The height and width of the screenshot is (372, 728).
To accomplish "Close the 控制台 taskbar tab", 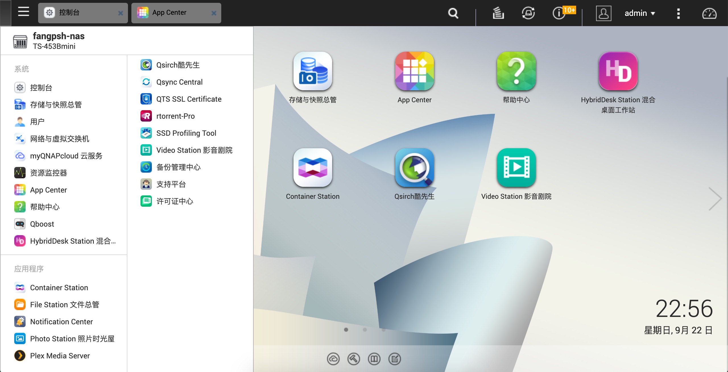I will click(121, 13).
